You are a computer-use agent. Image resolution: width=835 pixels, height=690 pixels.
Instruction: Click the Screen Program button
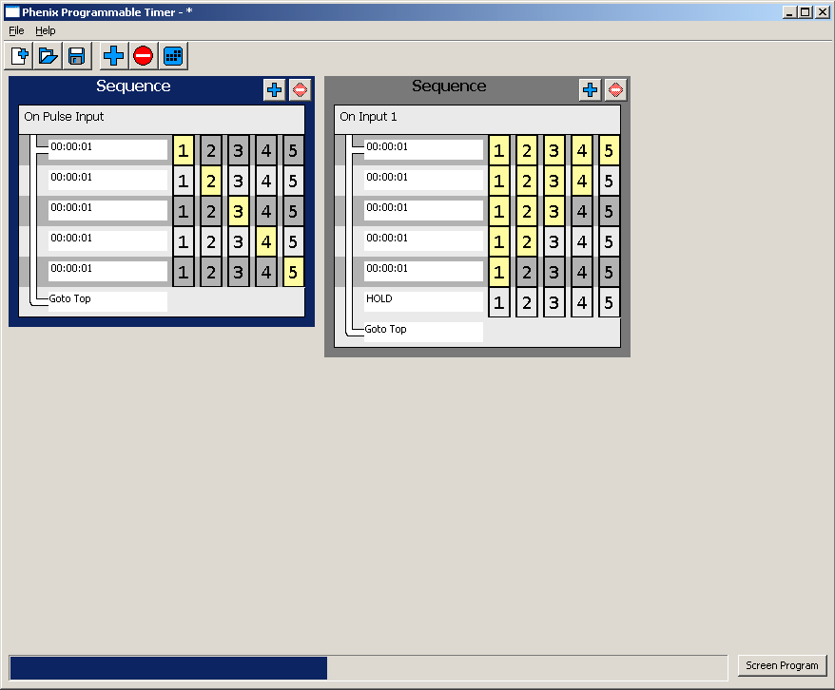pyautogui.click(x=782, y=665)
